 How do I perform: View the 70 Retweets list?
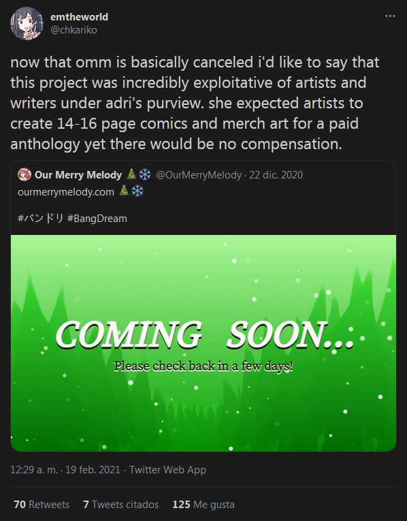[x=42, y=505]
